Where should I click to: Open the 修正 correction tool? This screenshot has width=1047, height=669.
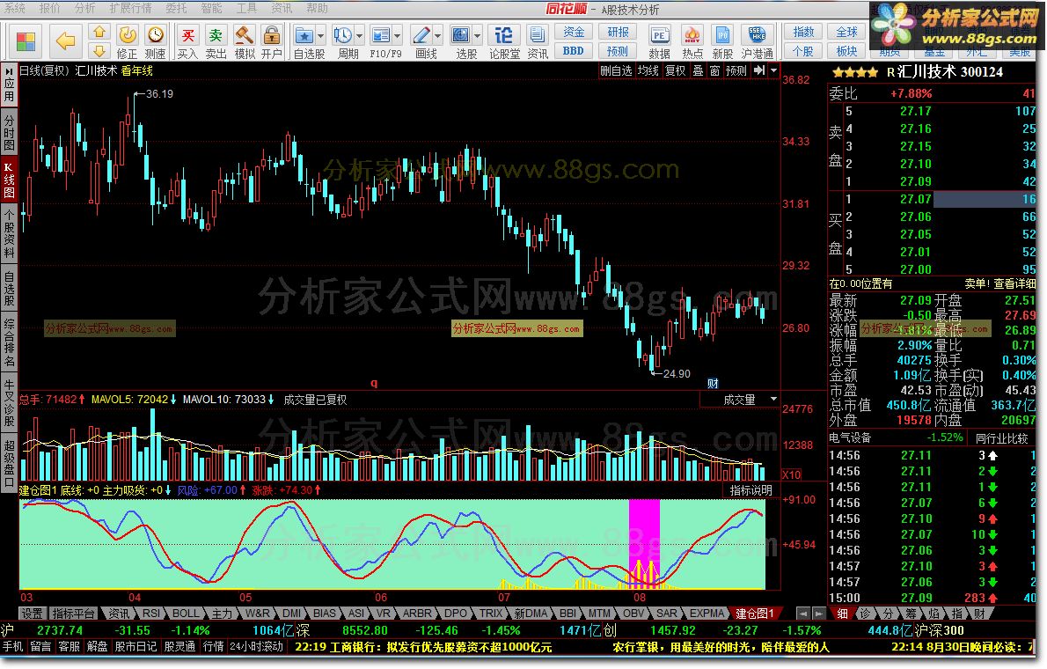tap(127, 41)
